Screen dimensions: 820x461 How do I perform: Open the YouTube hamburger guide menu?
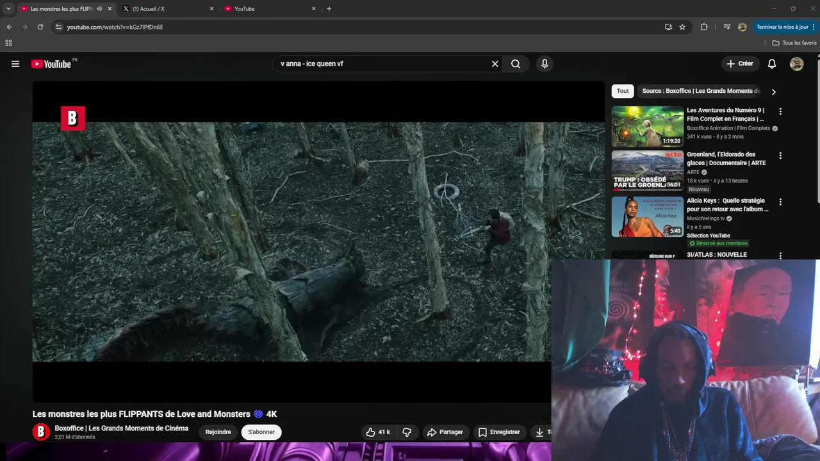pyautogui.click(x=15, y=64)
